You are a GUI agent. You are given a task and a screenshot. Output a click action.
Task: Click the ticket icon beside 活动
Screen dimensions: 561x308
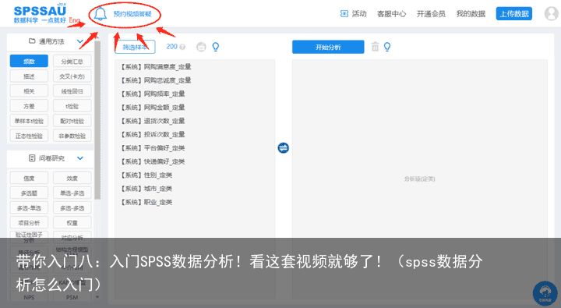point(344,14)
